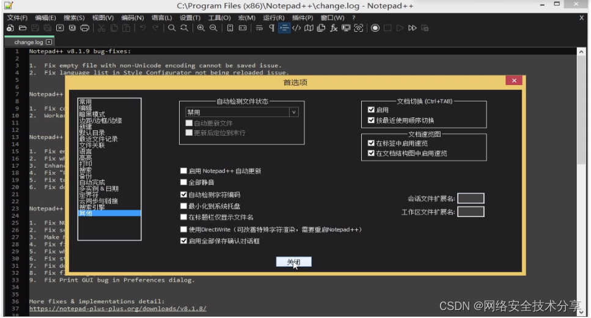This screenshot has height=318, width=591.
Task: Select 最近文件记录 in the preferences list
Action: [x=109, y=139]
